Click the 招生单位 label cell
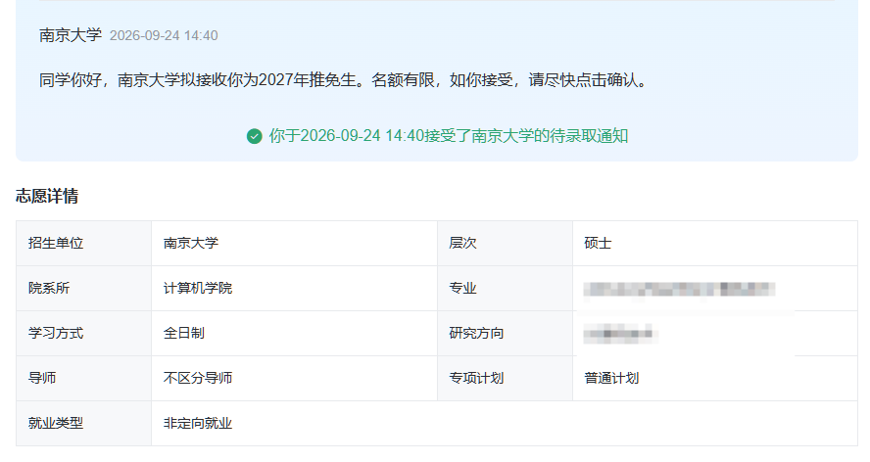The image size is (870, 462). [84, 243]
